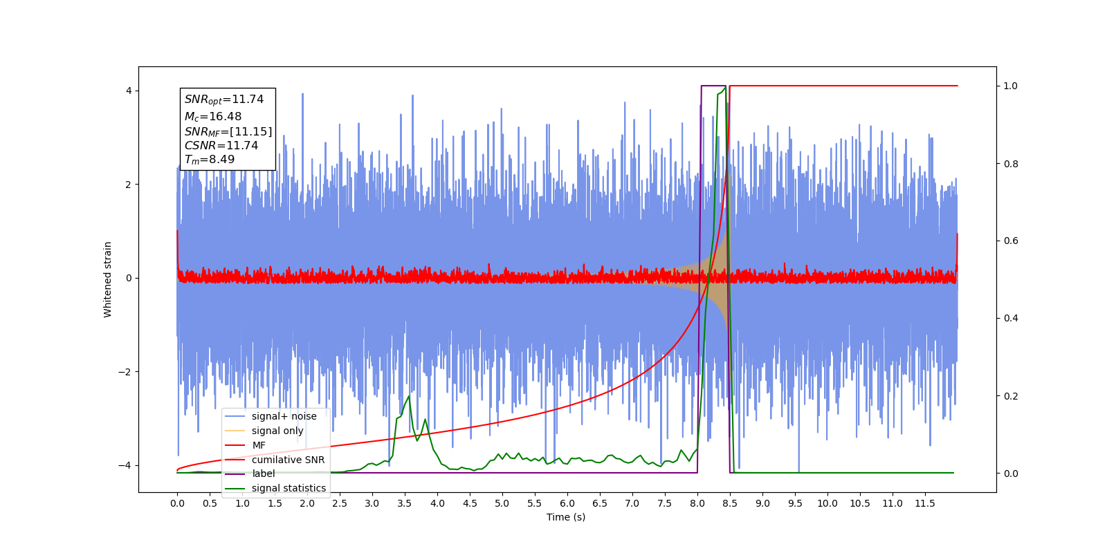Screen dimensions: 1107x553
Task: Click x-axis tick label 1.5
Action: click(275, 503)
